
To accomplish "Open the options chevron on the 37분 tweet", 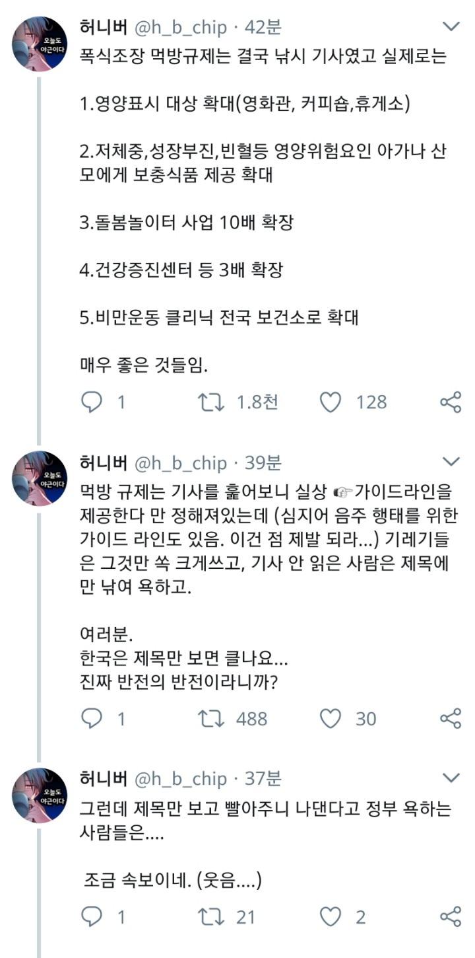I will (451, 778).
